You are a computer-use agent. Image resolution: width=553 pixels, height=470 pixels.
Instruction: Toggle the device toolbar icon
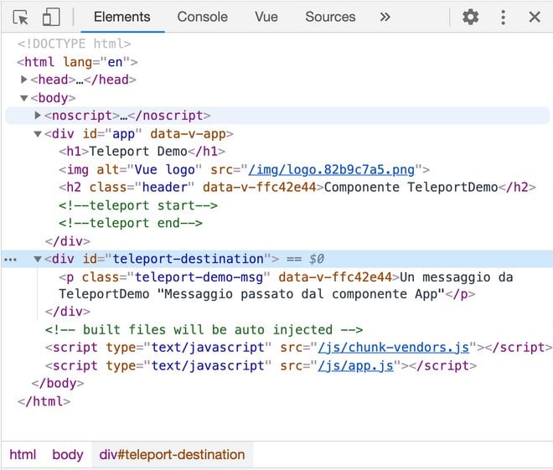(51, 17)
